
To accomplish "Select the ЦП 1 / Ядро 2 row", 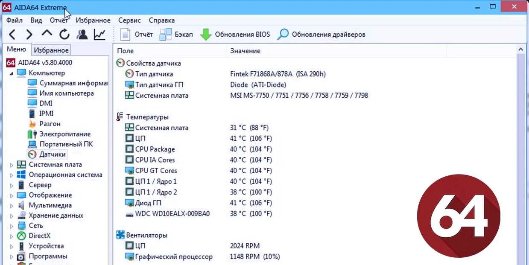I will [x=315, y=192].
